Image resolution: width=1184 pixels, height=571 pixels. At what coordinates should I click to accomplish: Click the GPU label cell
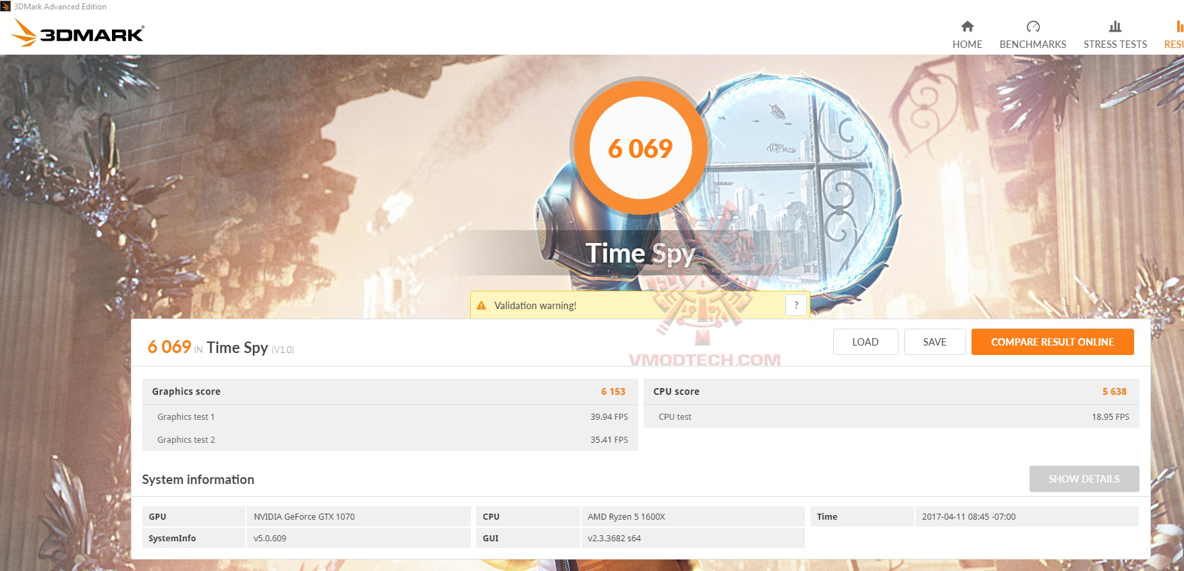[x=194, y=516]
